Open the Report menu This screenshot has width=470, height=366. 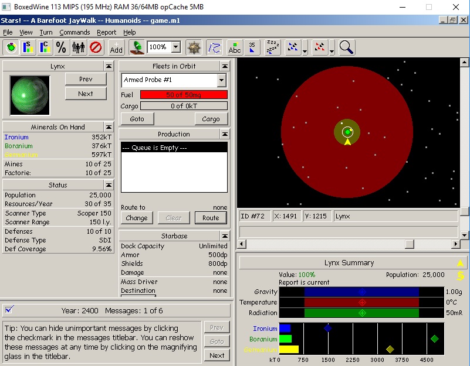[107, 32]
